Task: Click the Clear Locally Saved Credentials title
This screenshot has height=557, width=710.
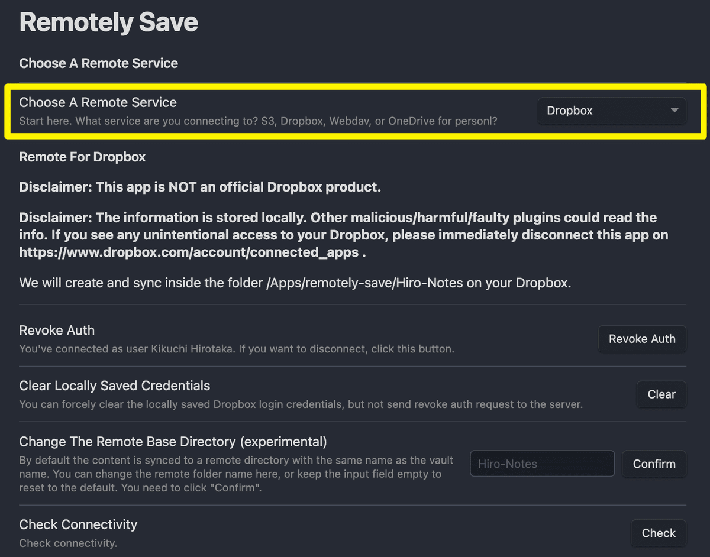Action: [x=114, y=386]
